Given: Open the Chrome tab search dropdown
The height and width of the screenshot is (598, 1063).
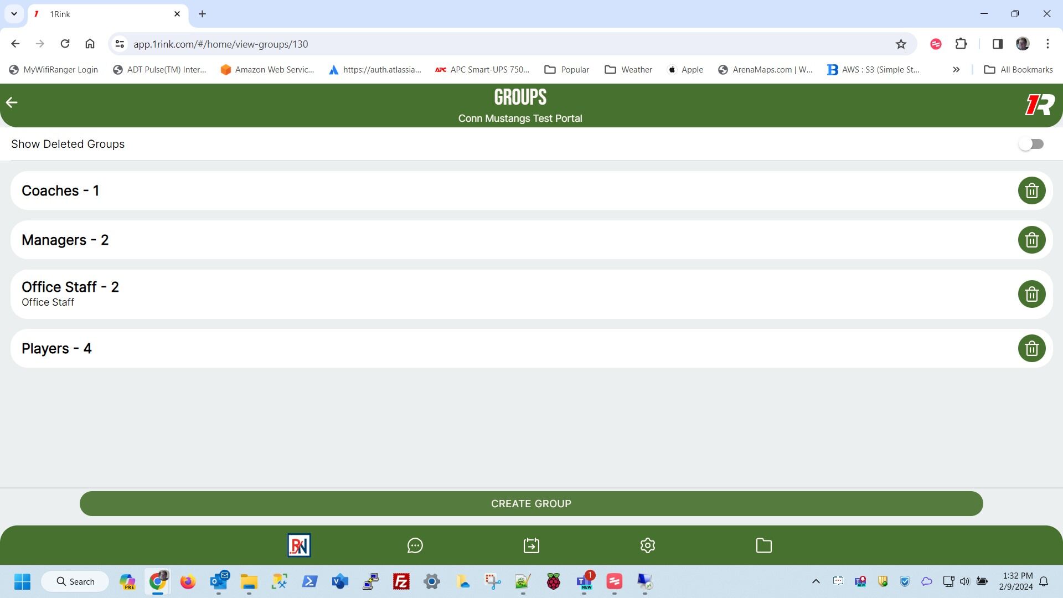Looking at the screenshot, I should click(14, 14).
